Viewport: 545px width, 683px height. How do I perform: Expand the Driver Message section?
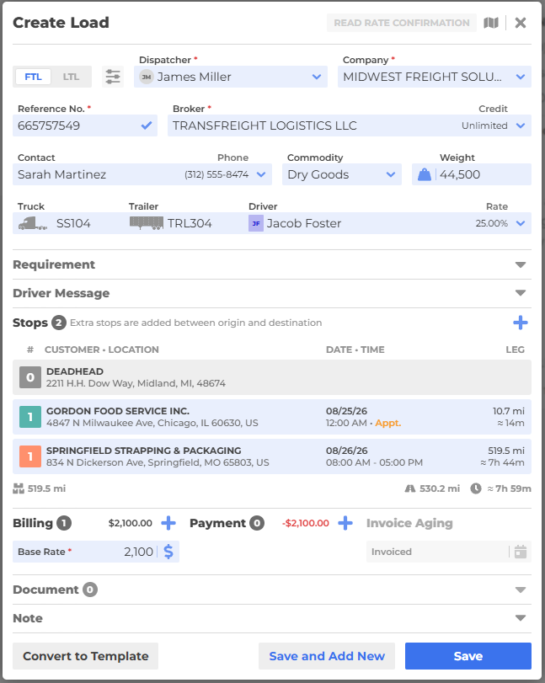click(x=272, y=293)
